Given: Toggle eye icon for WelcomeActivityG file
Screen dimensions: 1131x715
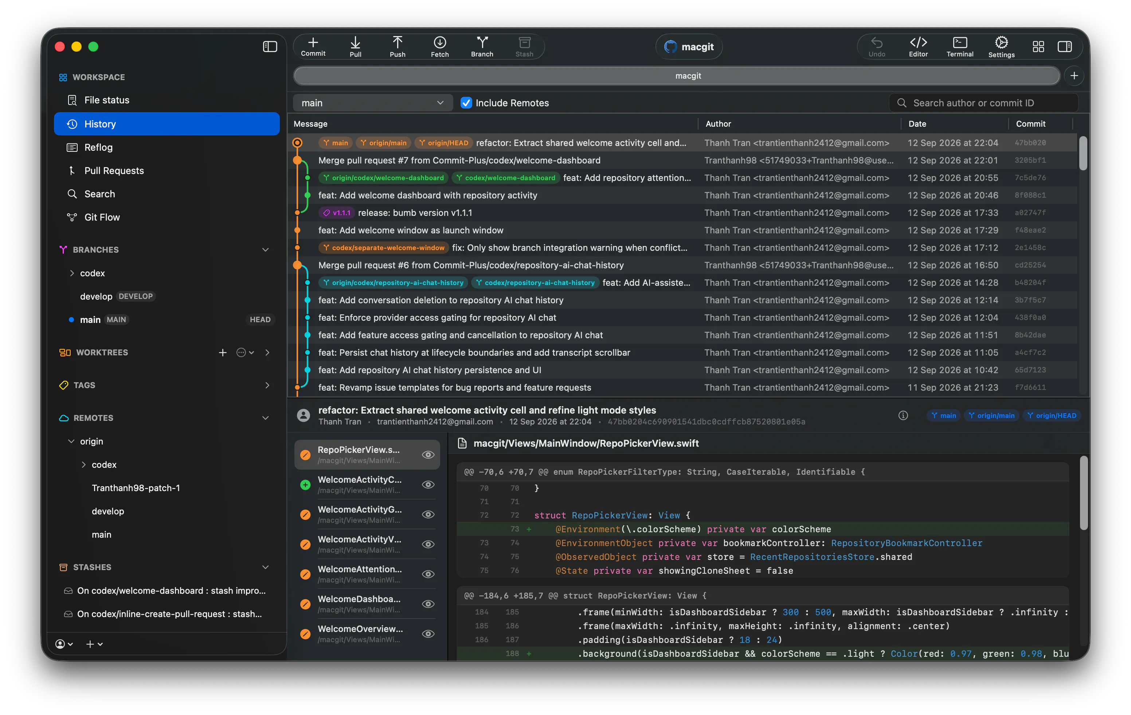Looking at the screenshot, I should 427,514.
